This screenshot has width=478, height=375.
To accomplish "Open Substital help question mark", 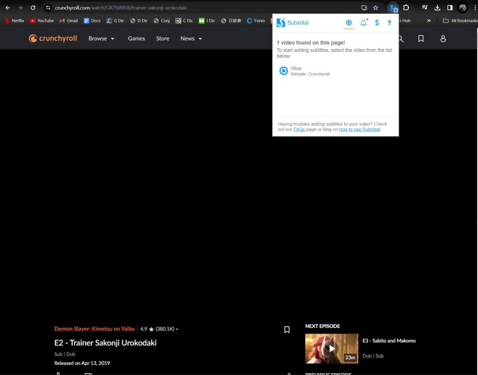I will click(x=389, y=22).
